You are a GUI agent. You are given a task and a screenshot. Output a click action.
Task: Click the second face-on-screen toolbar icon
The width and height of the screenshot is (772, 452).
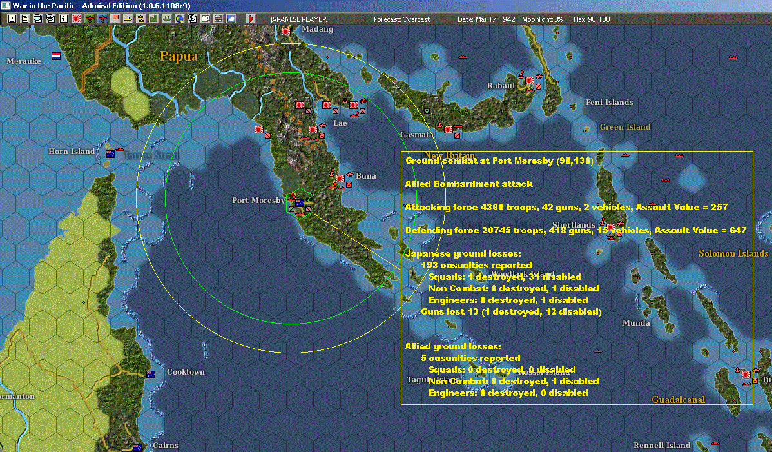(x=51, y=19)
